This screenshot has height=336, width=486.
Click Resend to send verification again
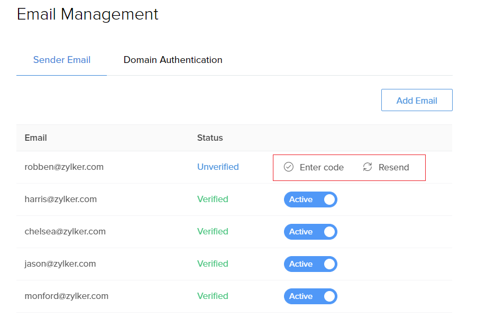(x=393, y=167)
